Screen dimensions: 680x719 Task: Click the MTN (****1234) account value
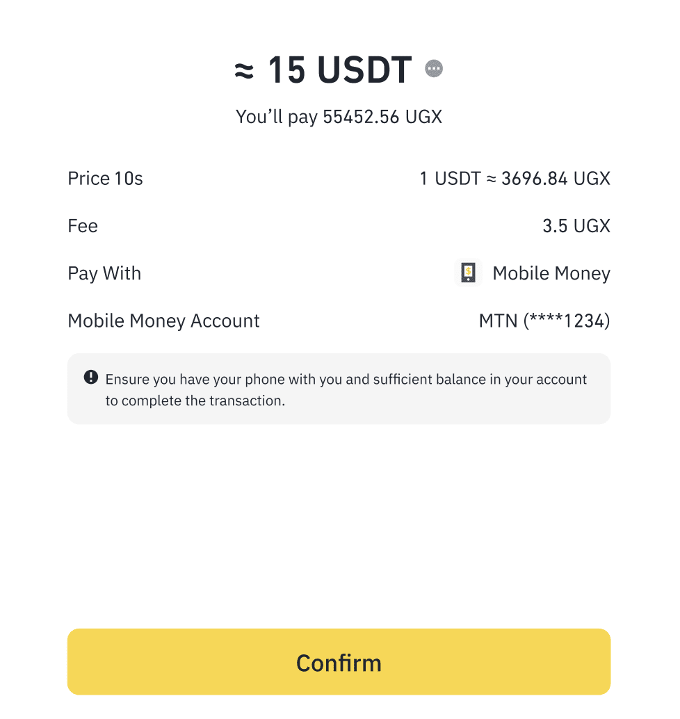[544, 321]
